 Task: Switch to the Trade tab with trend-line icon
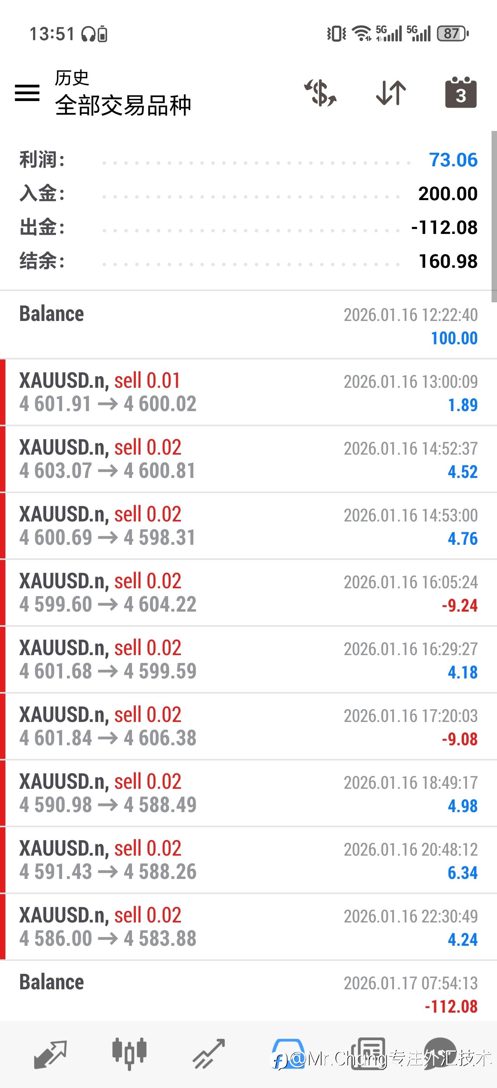[209, 1054]
